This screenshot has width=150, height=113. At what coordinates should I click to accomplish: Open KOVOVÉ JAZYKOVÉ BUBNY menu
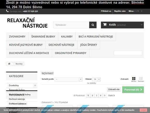click(x=26, y=45)
